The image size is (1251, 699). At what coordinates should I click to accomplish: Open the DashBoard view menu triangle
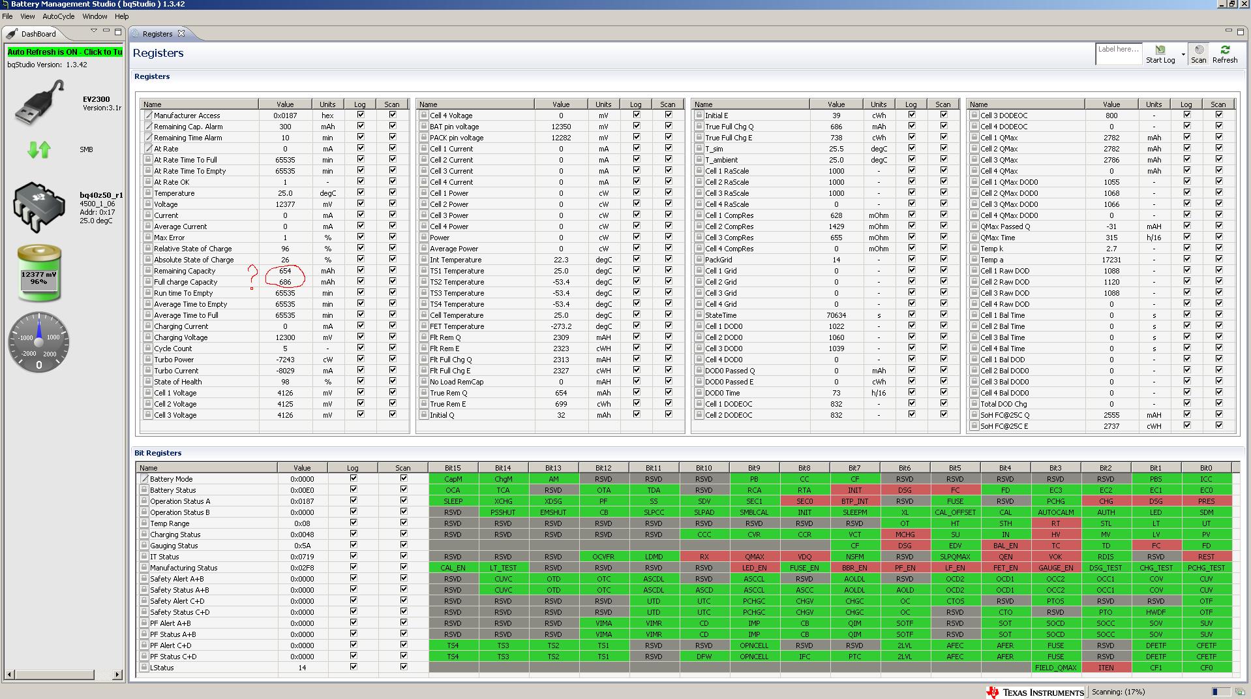(x=94, y=31)
